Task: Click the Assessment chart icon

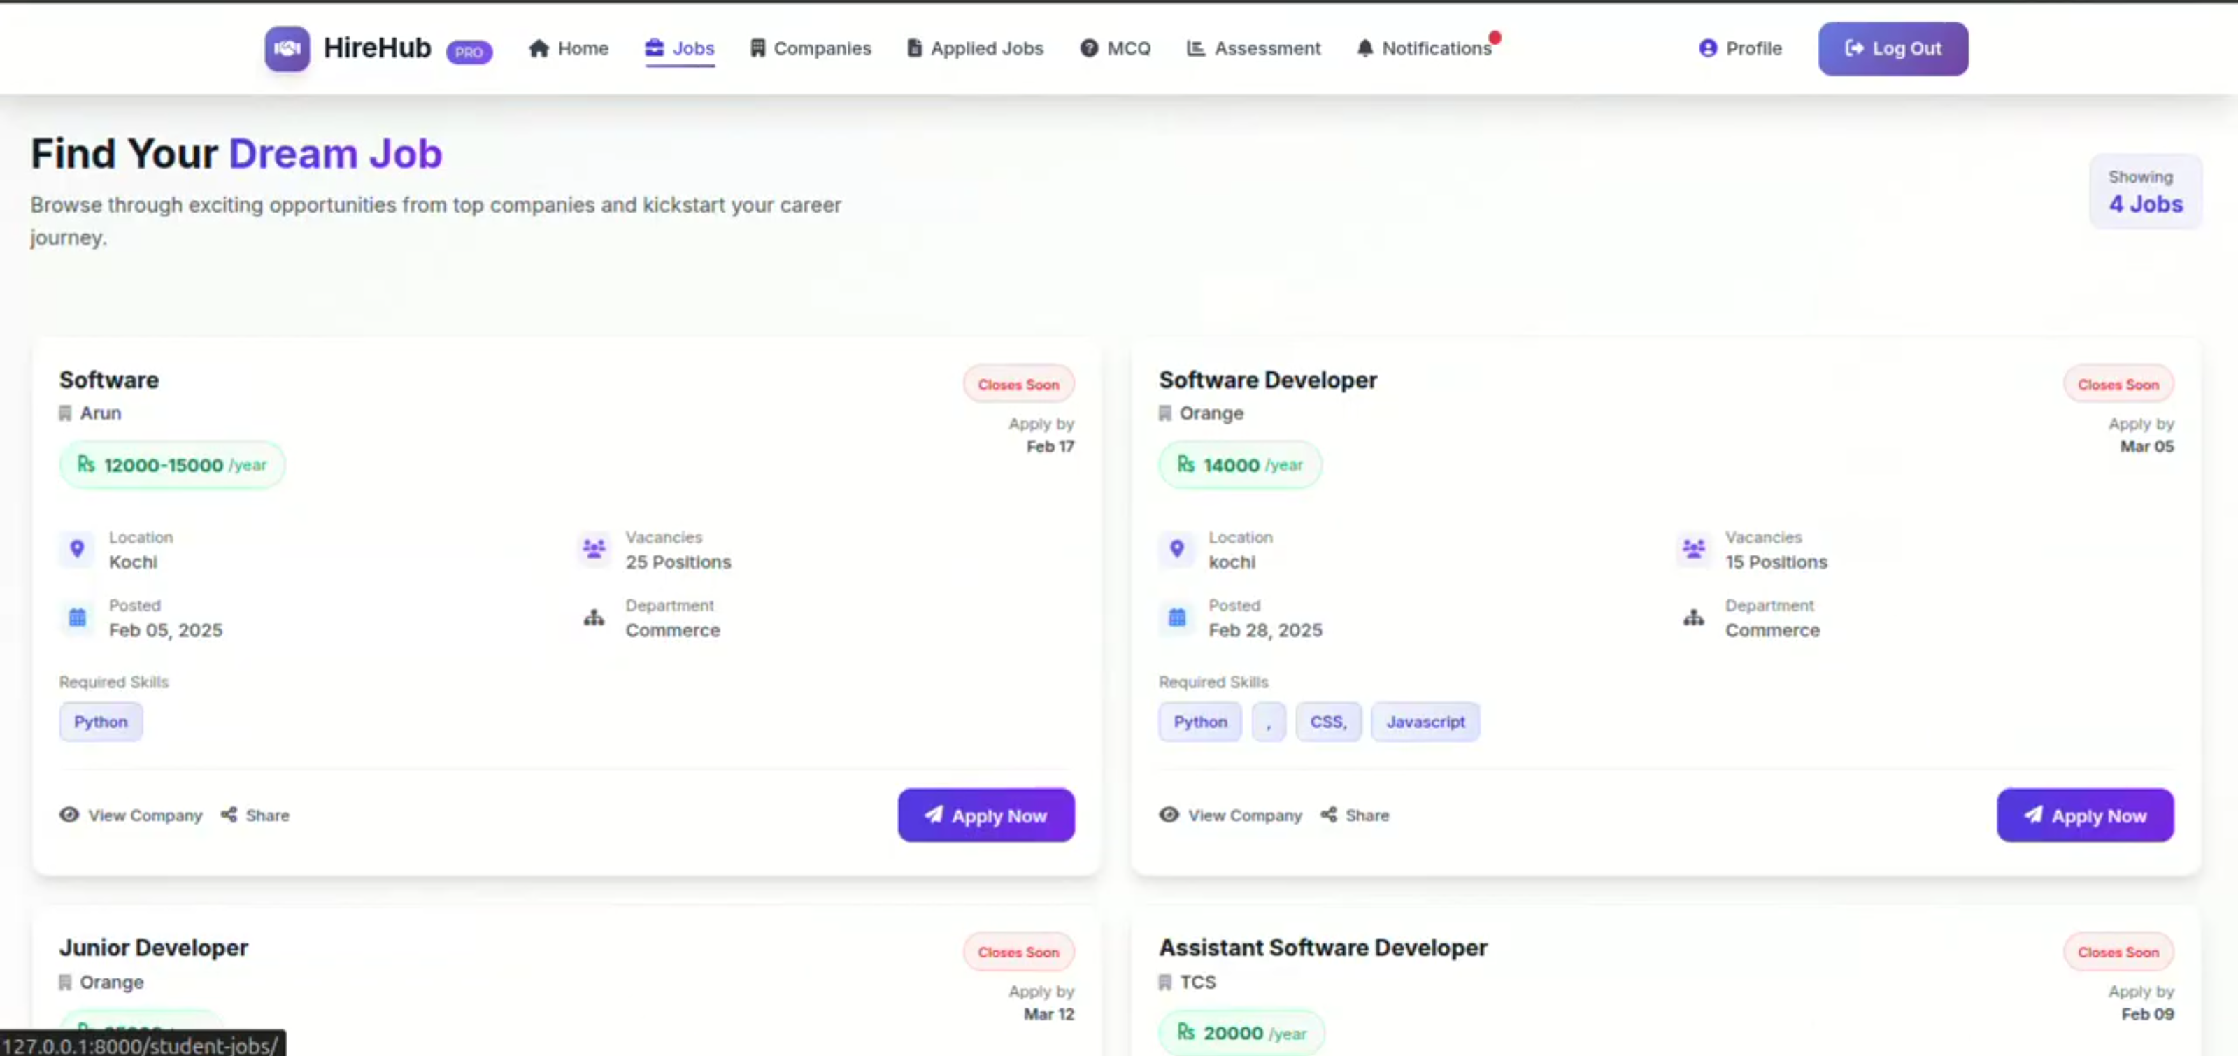Action: [x=1195, y=49]
